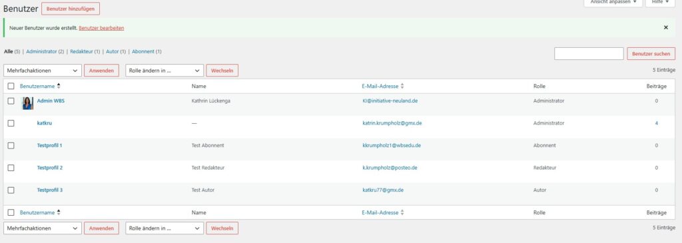Filter users by Administrator (2)
Screen dimensions: 682x243
pyautogui.click(x=45, y=51)
